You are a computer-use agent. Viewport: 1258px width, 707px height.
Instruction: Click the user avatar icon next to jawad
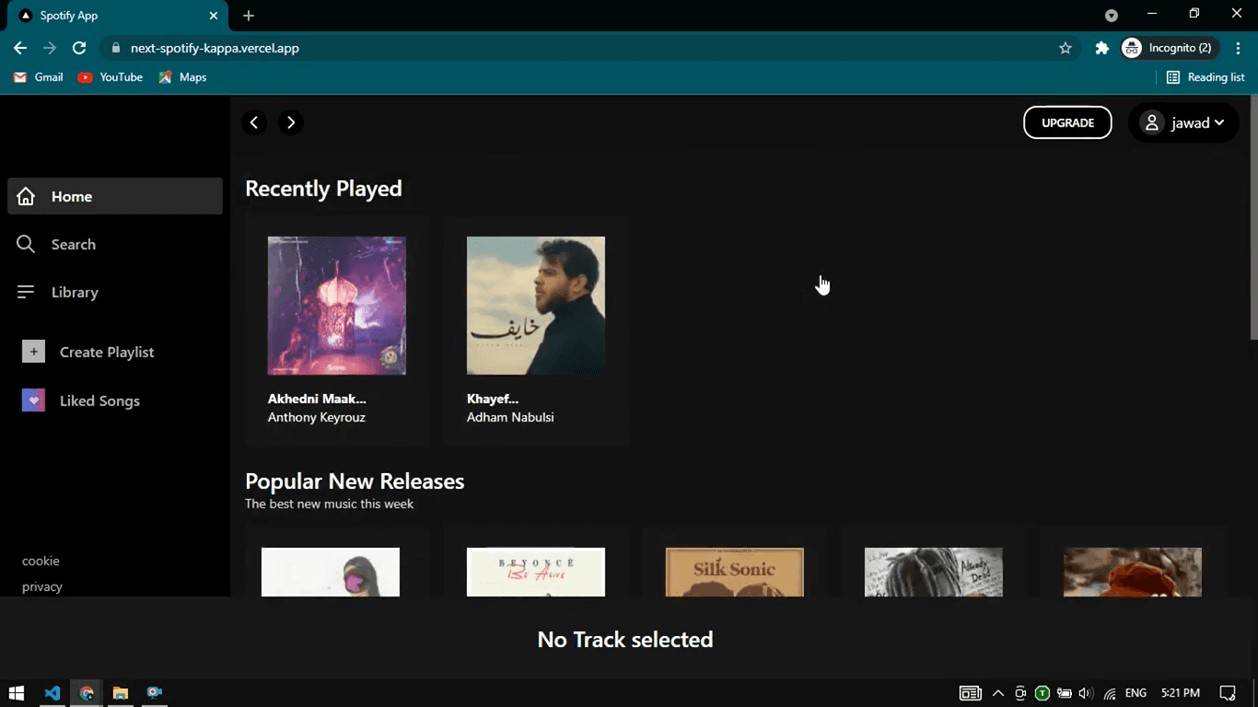(x=1151, y=122)
